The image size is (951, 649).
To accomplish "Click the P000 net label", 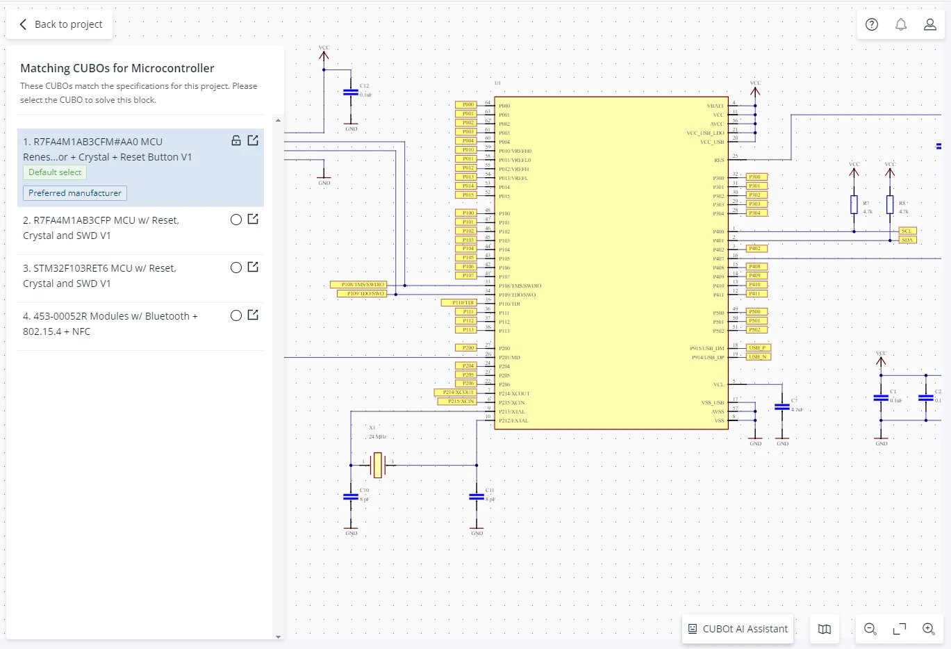I will tap(466, 105).
